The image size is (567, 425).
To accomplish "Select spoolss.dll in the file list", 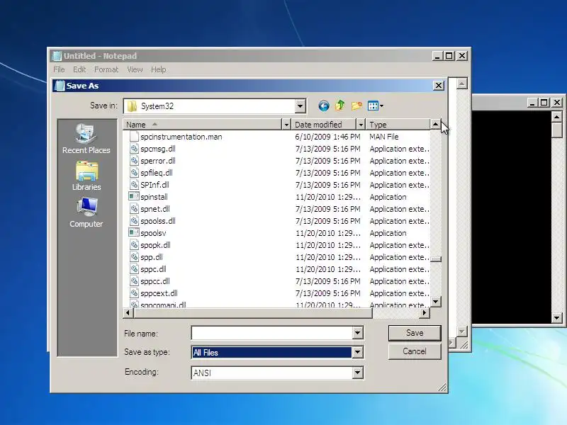I will (158, 221).
